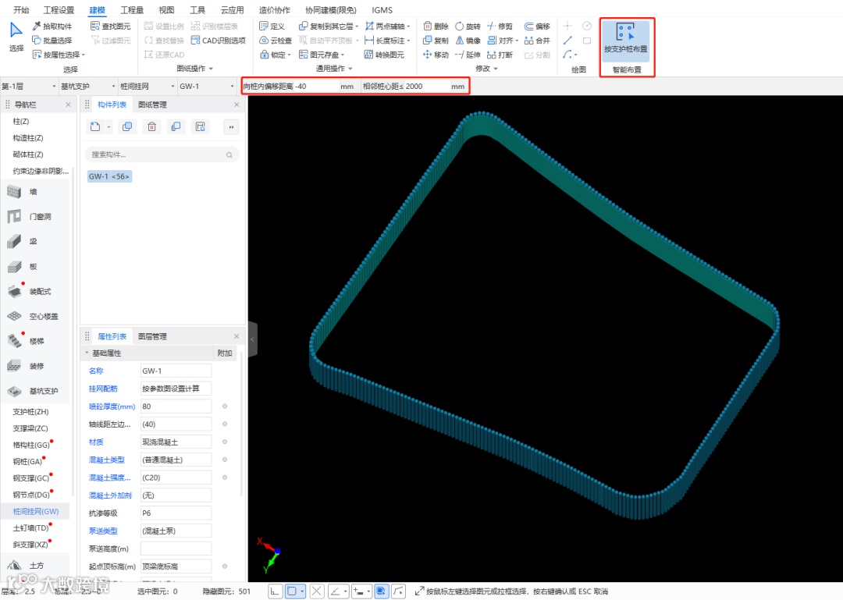
Task: Click 泵送类型 property link
Action: click(103, 531)
